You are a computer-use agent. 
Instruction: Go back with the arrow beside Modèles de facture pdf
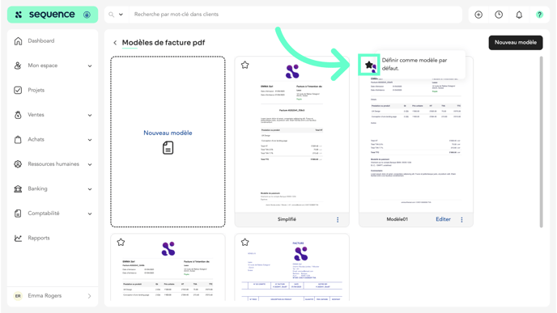(115, 43)
